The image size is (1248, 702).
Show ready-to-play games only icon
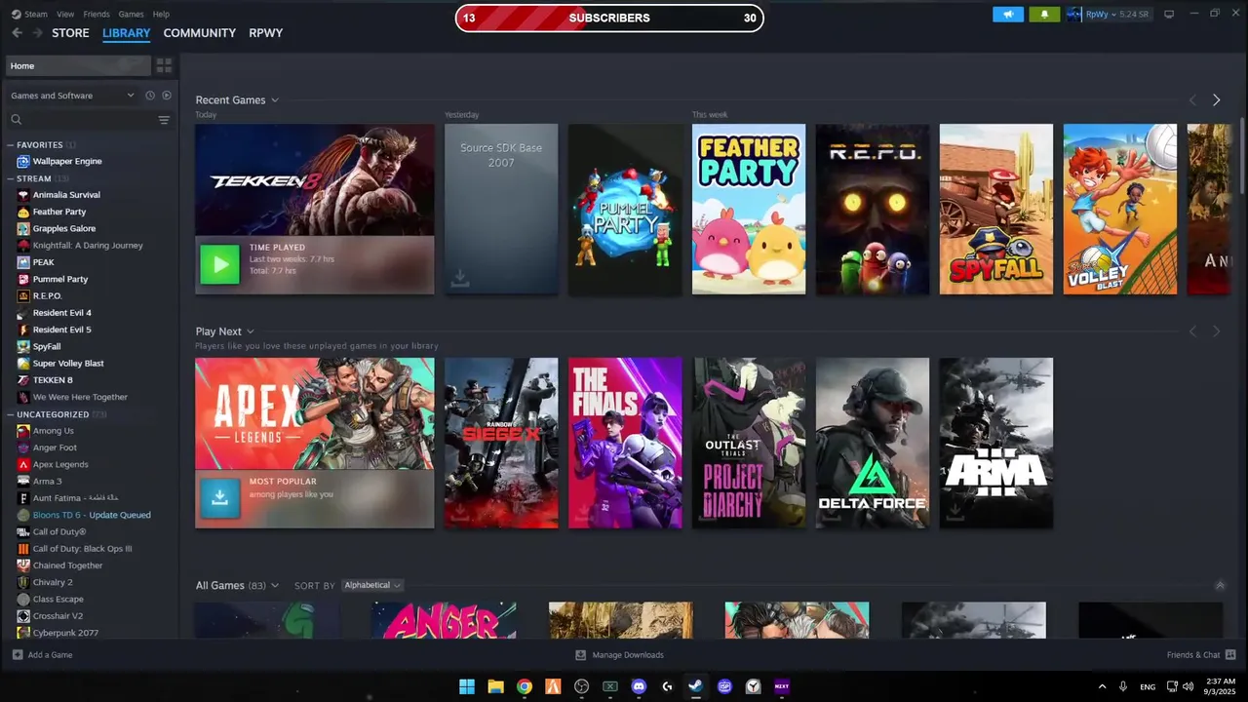[167, 96]
